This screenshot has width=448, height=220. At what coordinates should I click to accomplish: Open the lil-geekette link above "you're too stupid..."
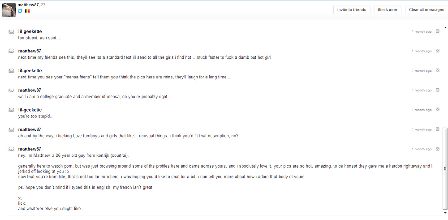(x=30, y=110)
